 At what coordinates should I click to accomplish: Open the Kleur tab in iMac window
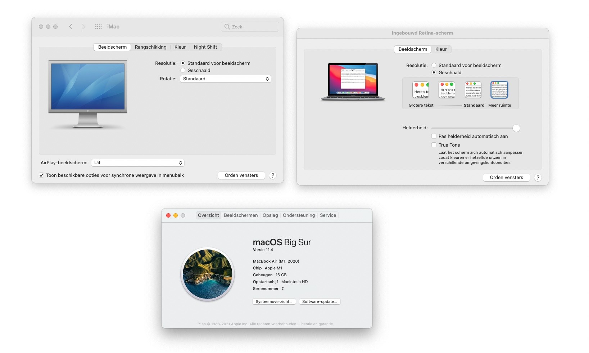[180, 47]
